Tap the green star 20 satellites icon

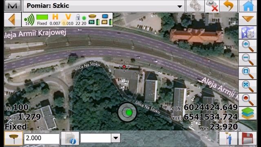[x=84, y=20]
